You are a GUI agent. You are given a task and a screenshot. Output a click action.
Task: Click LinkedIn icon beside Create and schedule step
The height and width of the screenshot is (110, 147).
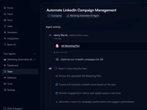[x=57, y=84]
